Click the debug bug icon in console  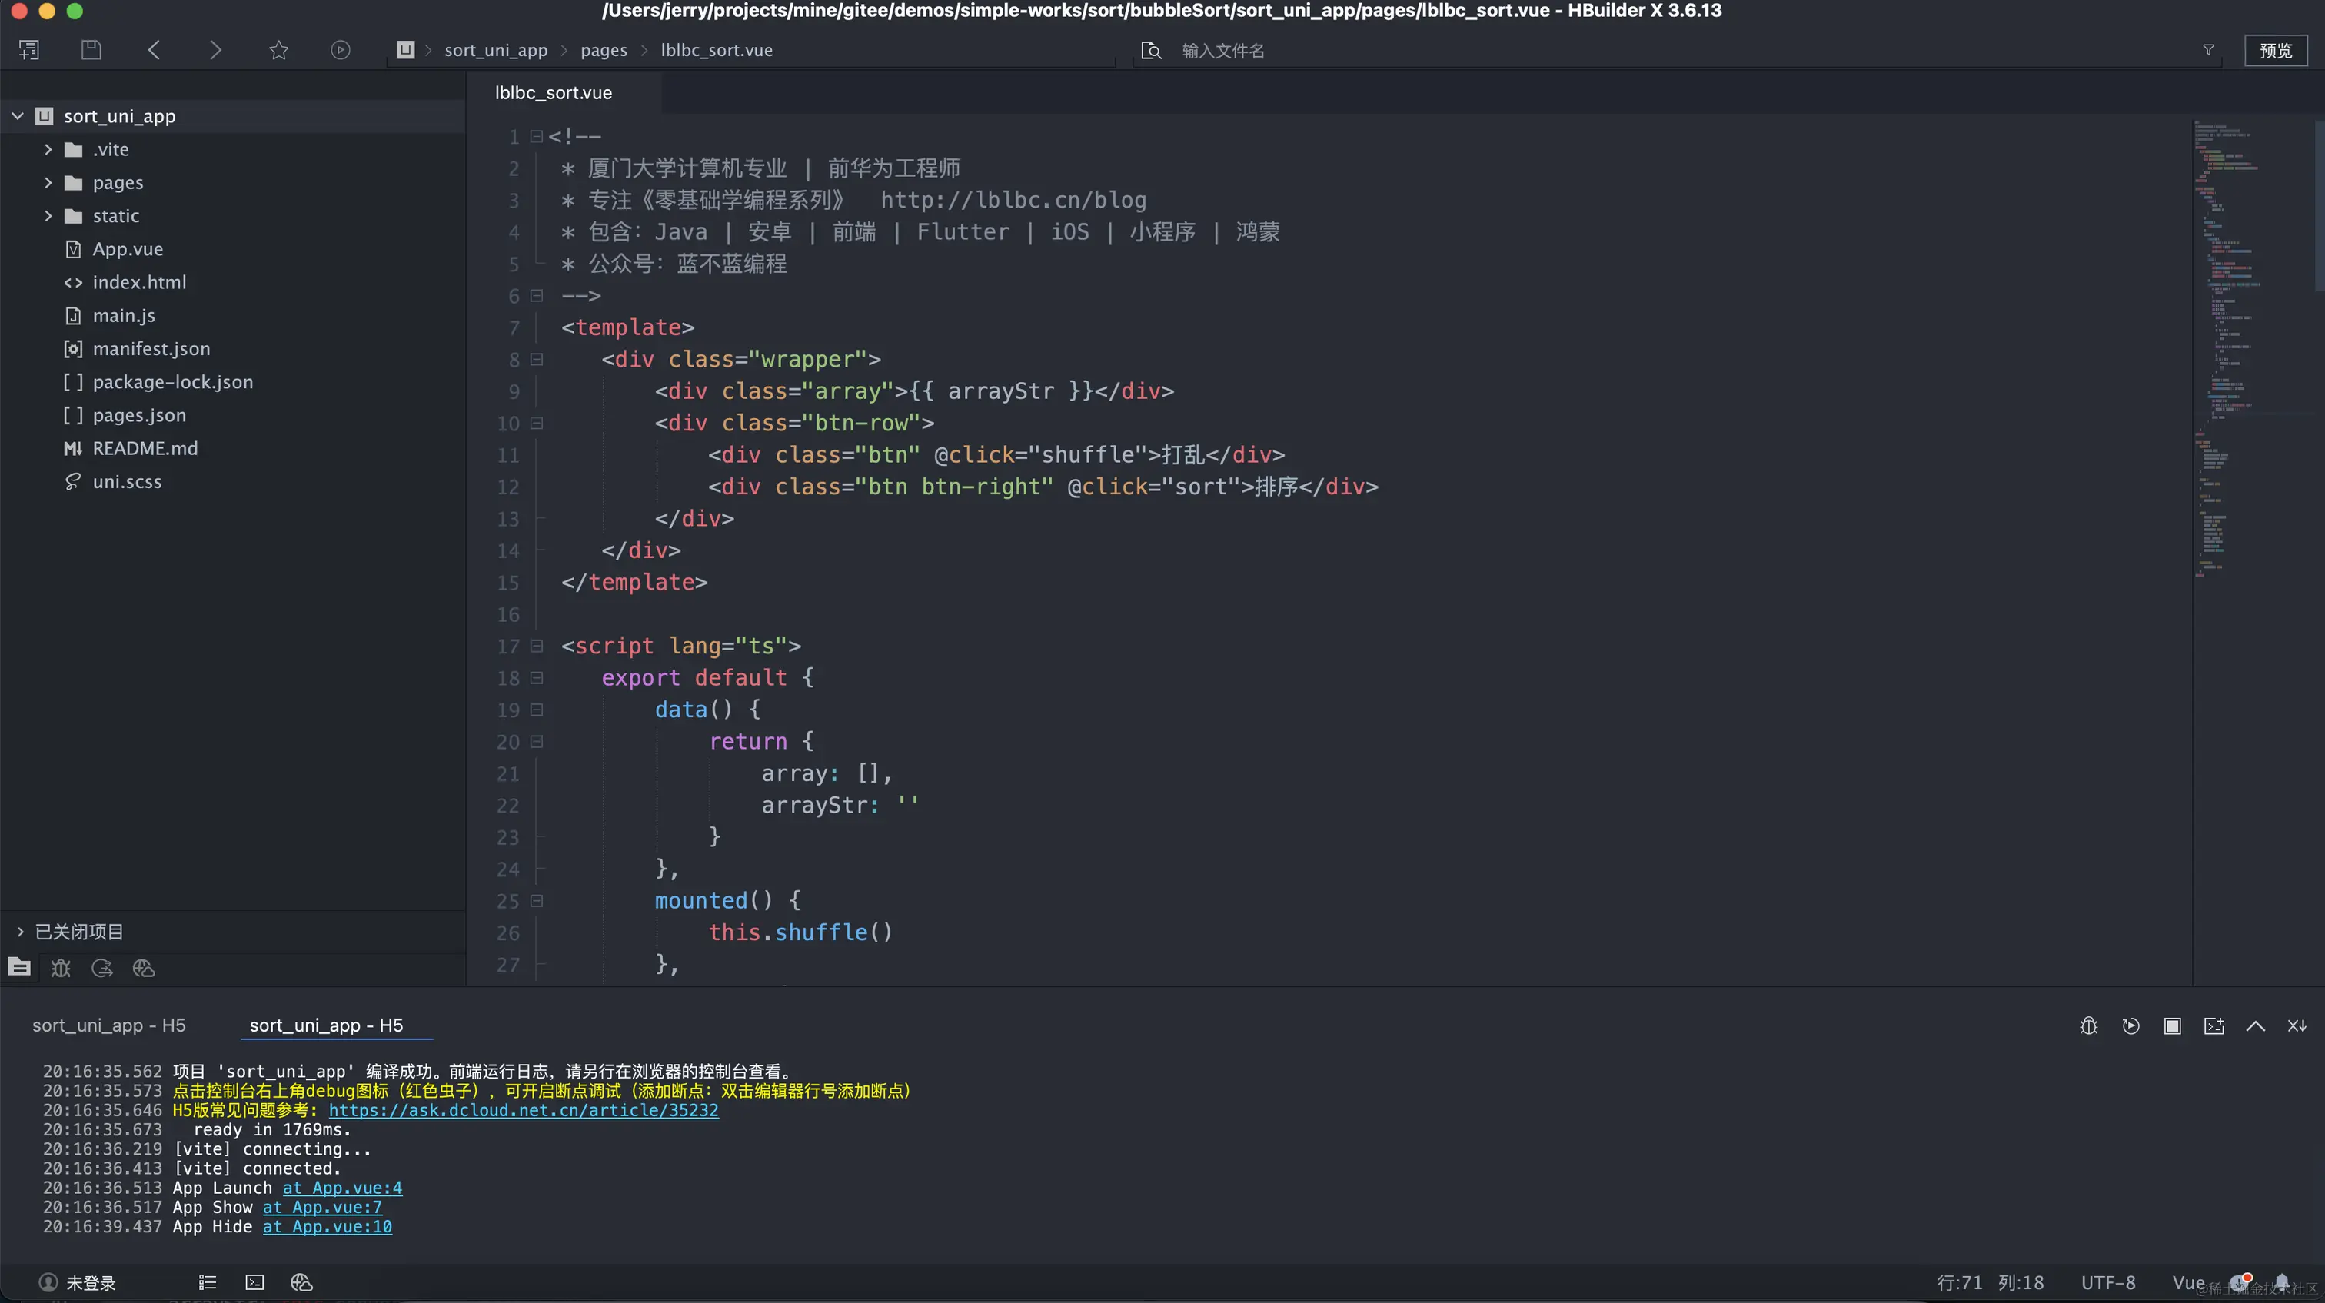coord(2087,1026)
